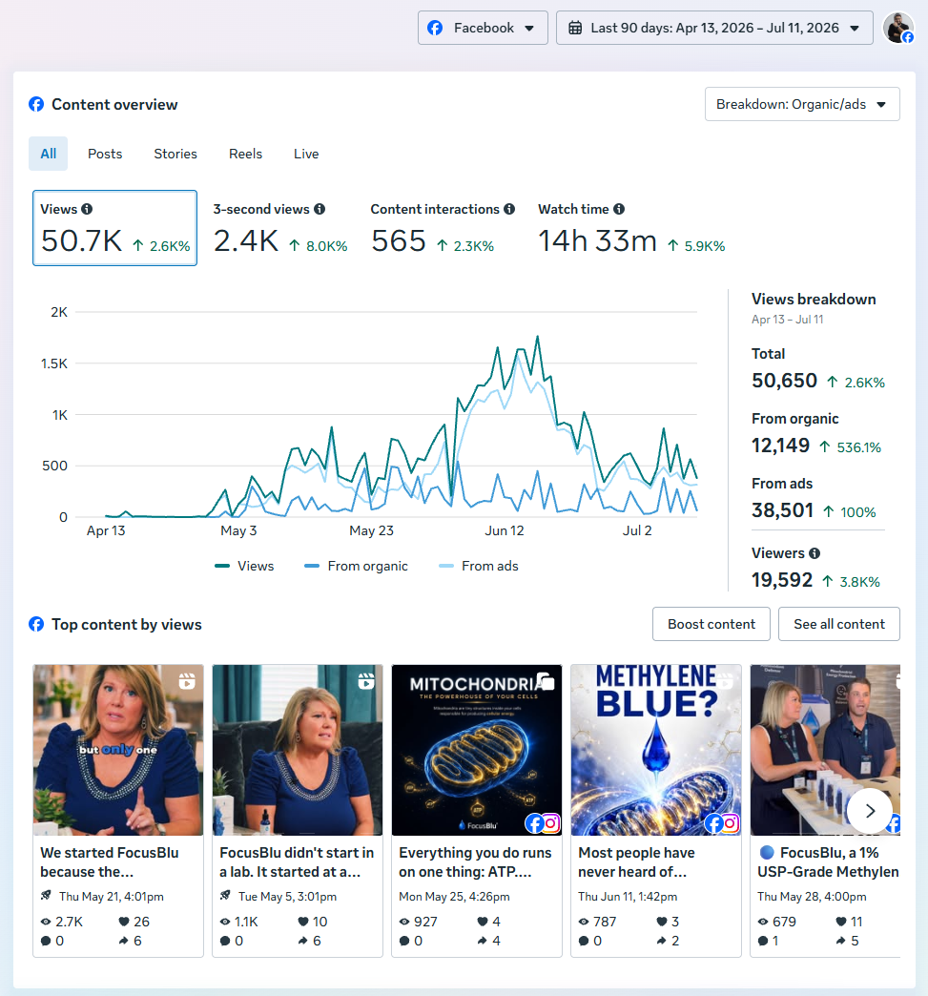
Task: Click the profile avatar picture
Action: [x=898, y=28]
